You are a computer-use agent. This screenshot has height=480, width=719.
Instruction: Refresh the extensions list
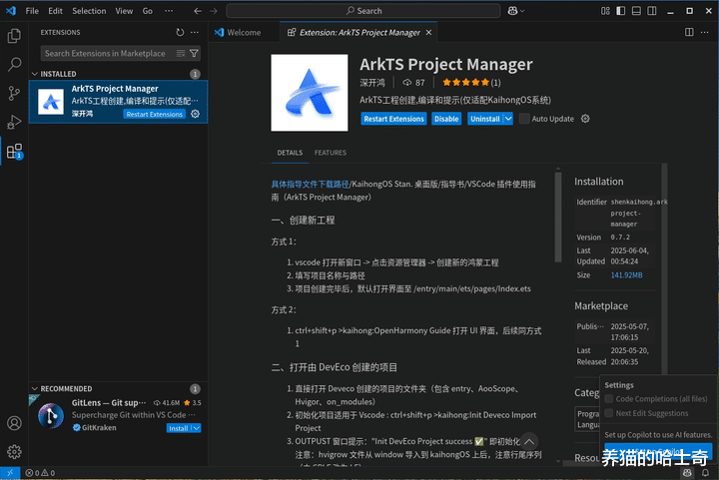coord(180,32)
